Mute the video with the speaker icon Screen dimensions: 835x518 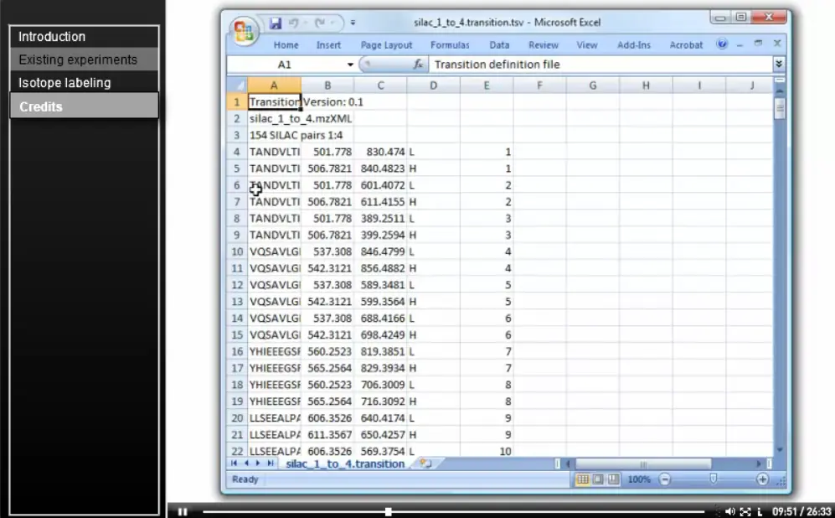730,511
